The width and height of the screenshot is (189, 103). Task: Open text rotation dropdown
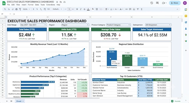(121, 9)
